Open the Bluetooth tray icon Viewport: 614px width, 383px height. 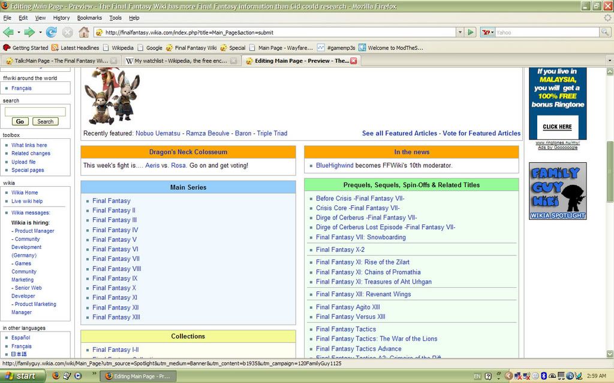tap(544, 376)
